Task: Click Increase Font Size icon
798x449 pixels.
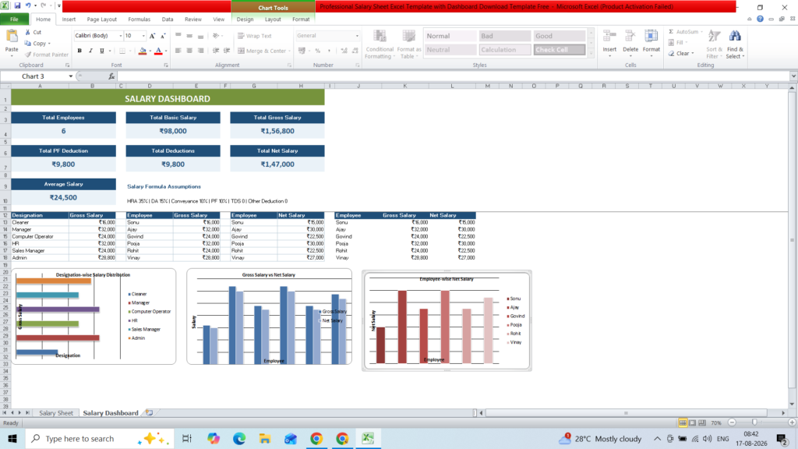Action: click(152, 36)
